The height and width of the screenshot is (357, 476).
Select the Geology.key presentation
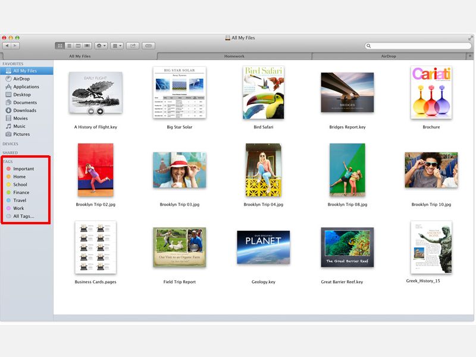pos(264,248)
